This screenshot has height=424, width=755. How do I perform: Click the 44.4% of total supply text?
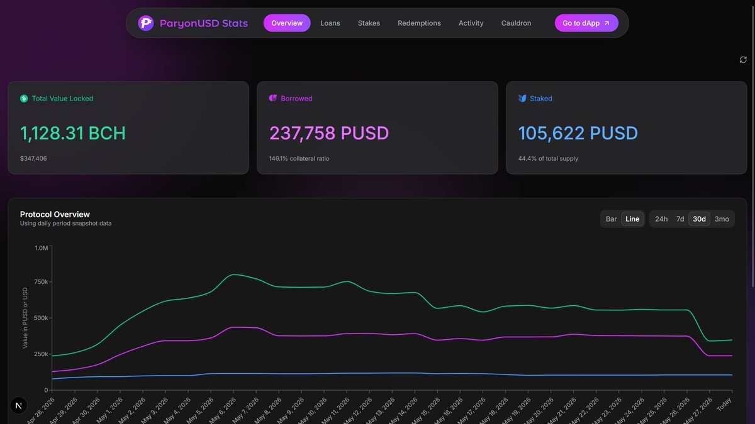[548, 158]
